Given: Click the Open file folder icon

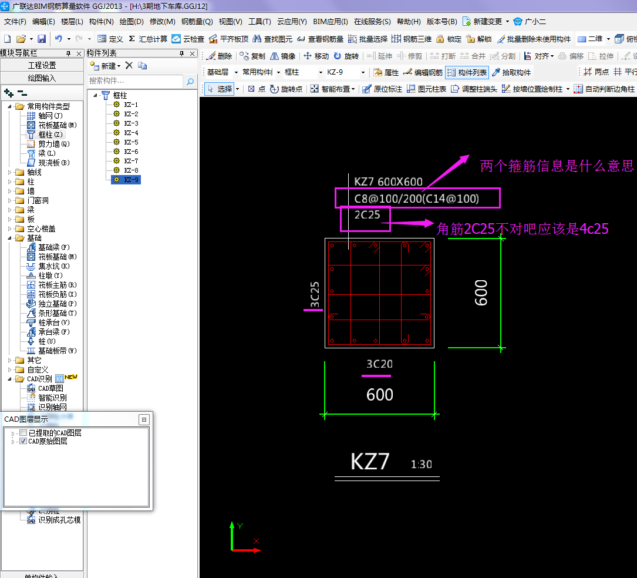Looking at the screenshot, I should tap(21, 39).
